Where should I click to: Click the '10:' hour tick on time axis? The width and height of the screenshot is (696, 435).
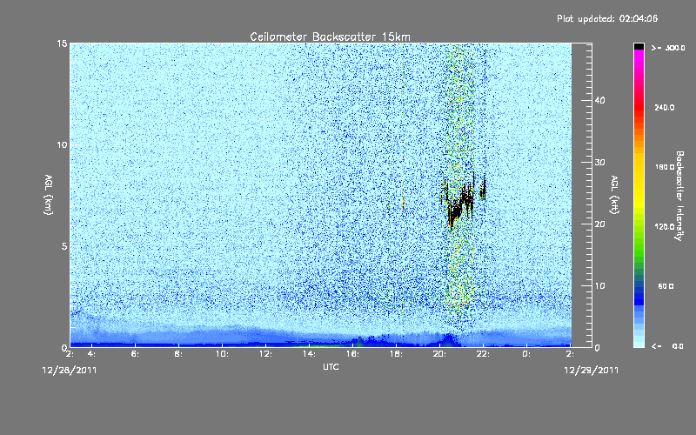[x=222, y=354]
